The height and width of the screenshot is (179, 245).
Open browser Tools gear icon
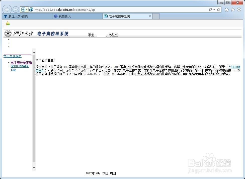click(239, 9)
